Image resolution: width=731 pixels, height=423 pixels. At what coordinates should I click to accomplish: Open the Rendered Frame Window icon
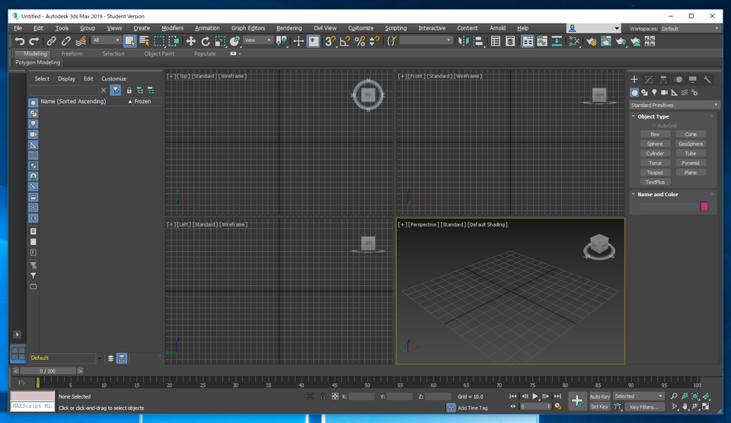point(605,41)
